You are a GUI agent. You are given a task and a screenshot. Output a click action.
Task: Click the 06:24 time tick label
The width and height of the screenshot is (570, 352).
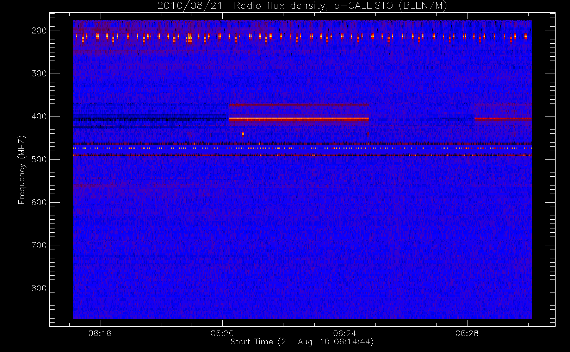tap(345, 333)
